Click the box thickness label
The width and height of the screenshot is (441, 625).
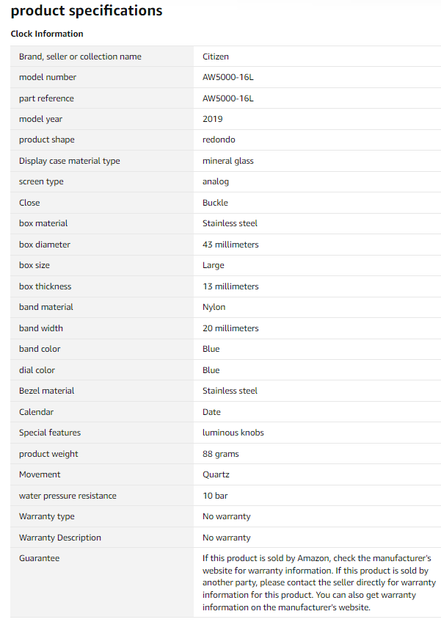coord(45,286)
